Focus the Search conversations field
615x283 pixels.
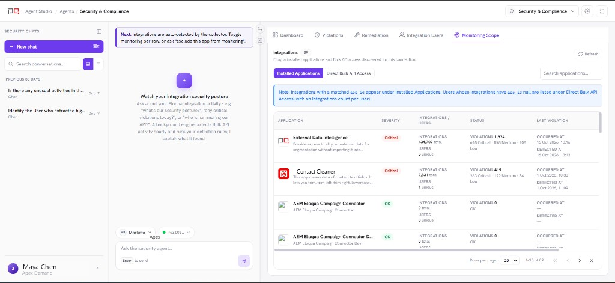tap(43, 64)
